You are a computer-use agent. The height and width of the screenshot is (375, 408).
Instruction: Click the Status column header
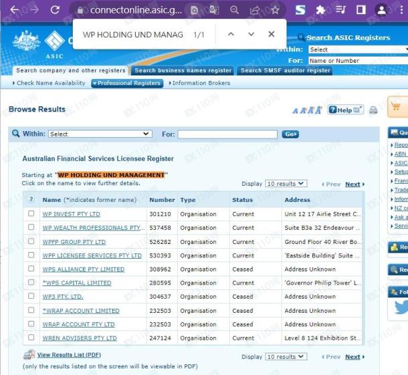pyautogui.click(x=243, y=200)
